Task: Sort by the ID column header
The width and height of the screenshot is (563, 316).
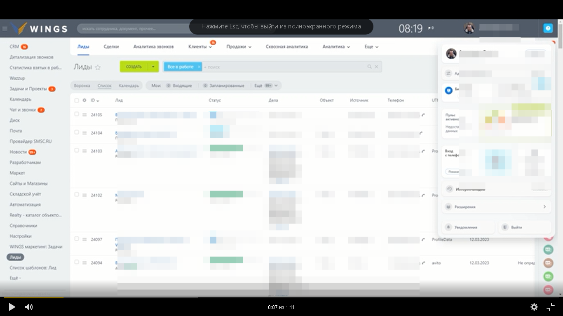Action: pyautogui.click(x=95, y=100)
